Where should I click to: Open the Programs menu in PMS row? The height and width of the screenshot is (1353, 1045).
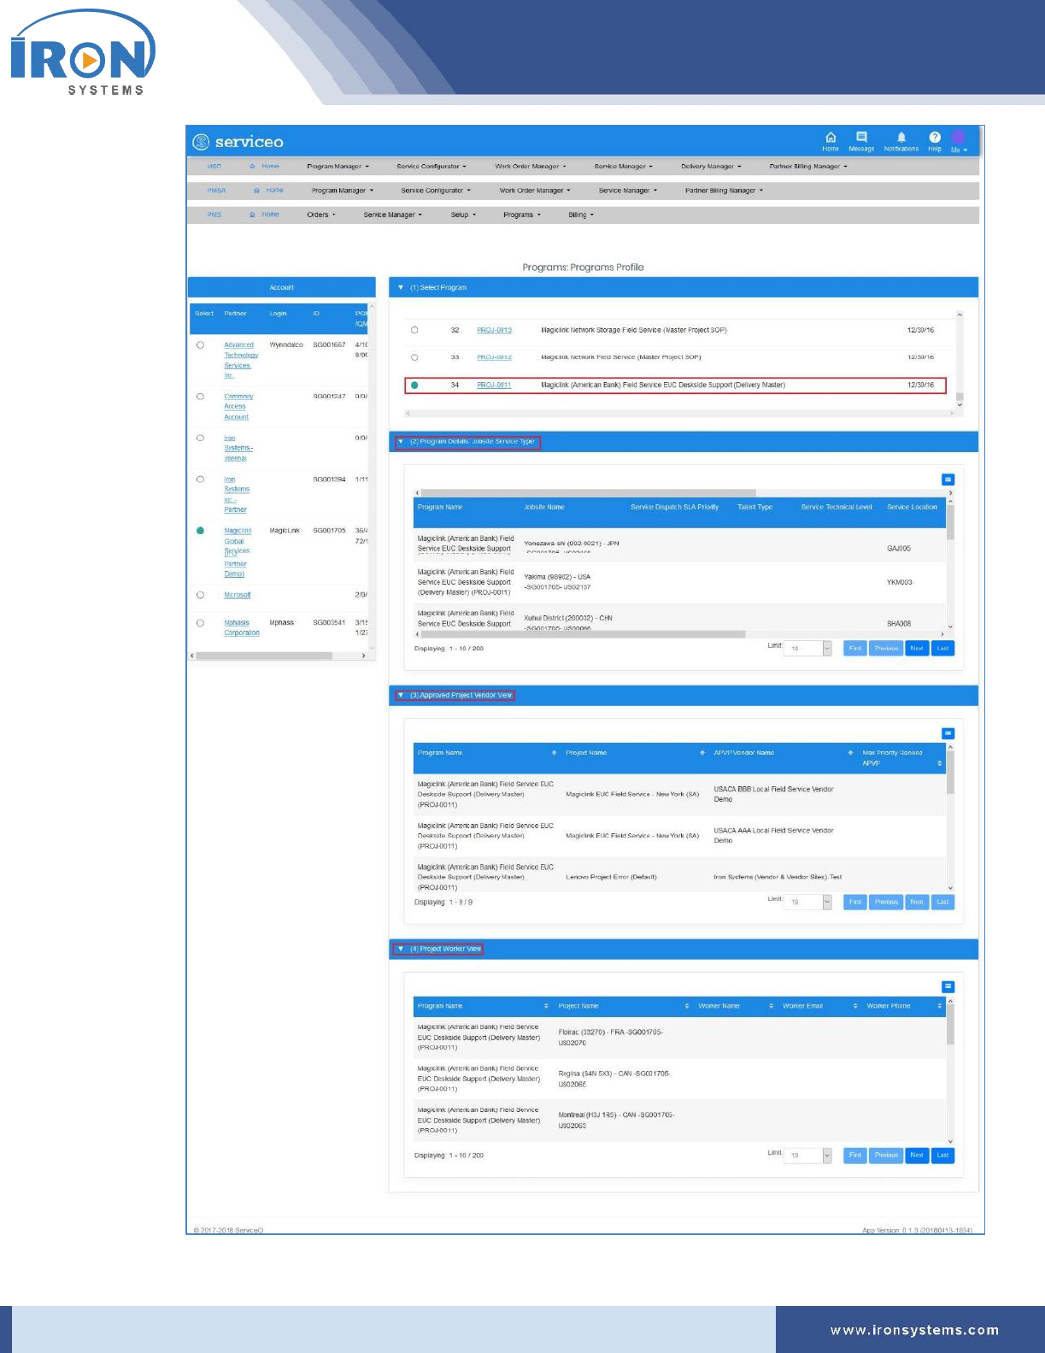pos(522,215)
